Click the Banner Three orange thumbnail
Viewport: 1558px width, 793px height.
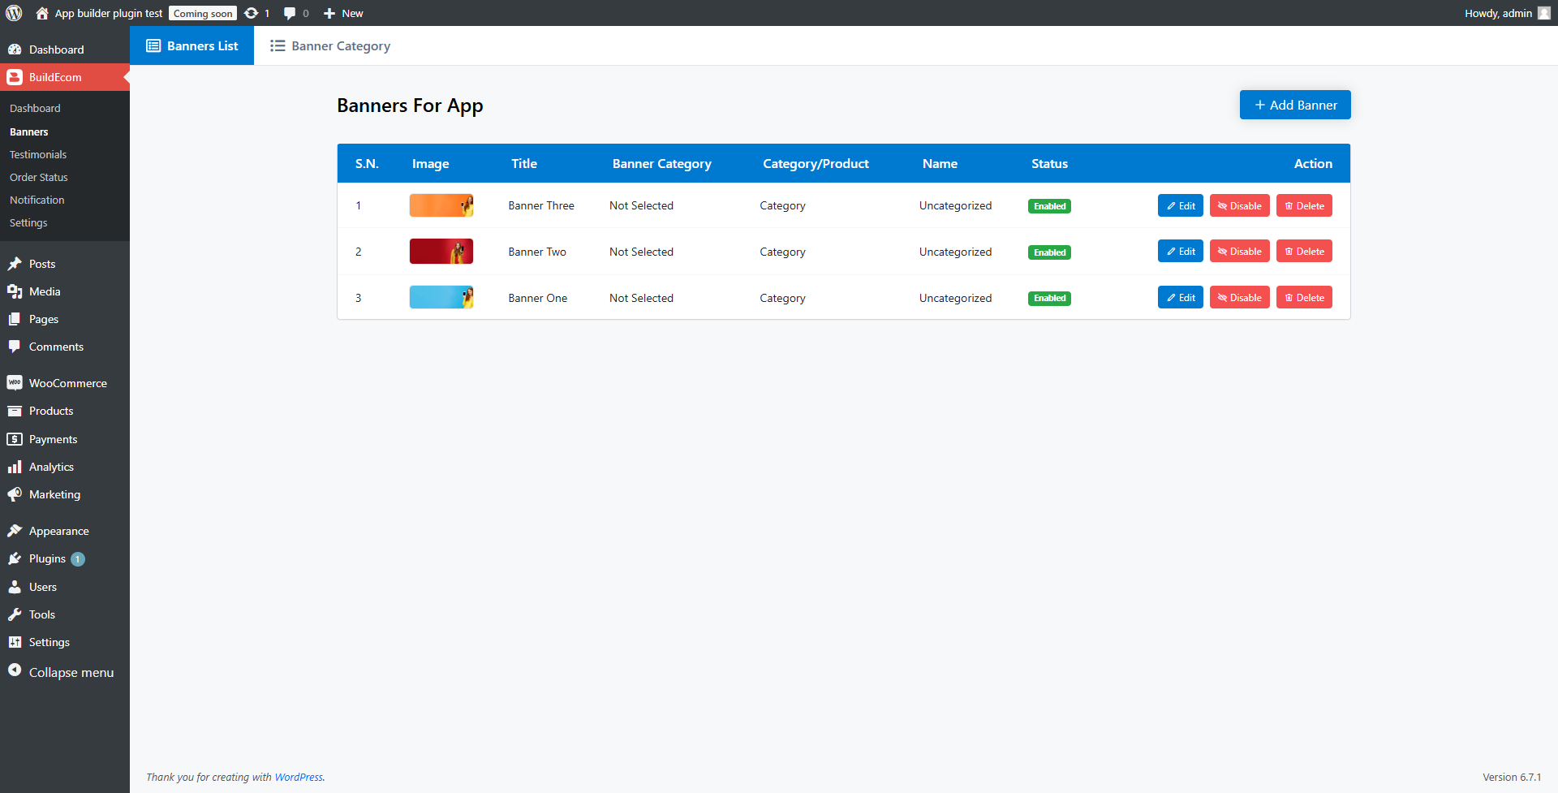[x=441, y=205]
